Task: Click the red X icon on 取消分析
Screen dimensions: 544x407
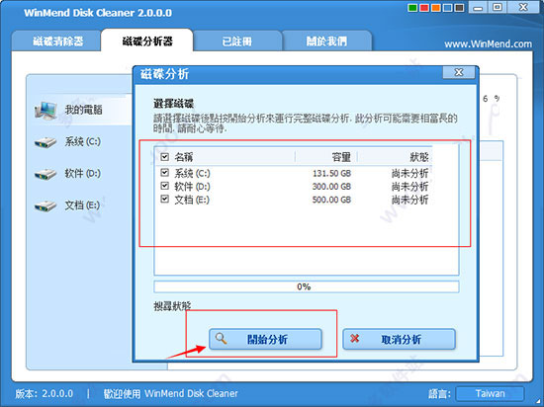Action: click(354, 339)
